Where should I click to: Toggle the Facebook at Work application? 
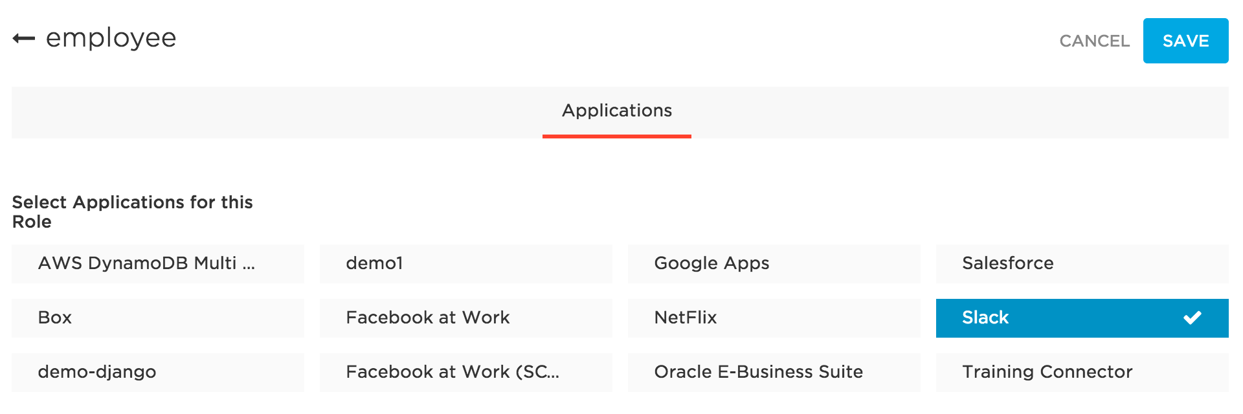tap(465, 318)
